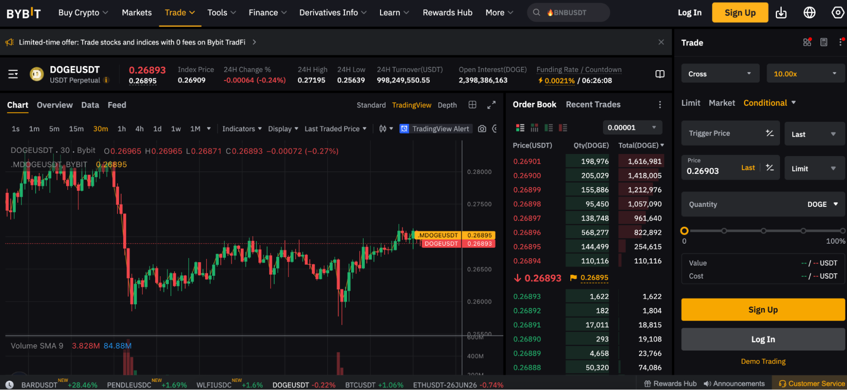
Task: Expand the Finance menu
Action: coord(268,13)
